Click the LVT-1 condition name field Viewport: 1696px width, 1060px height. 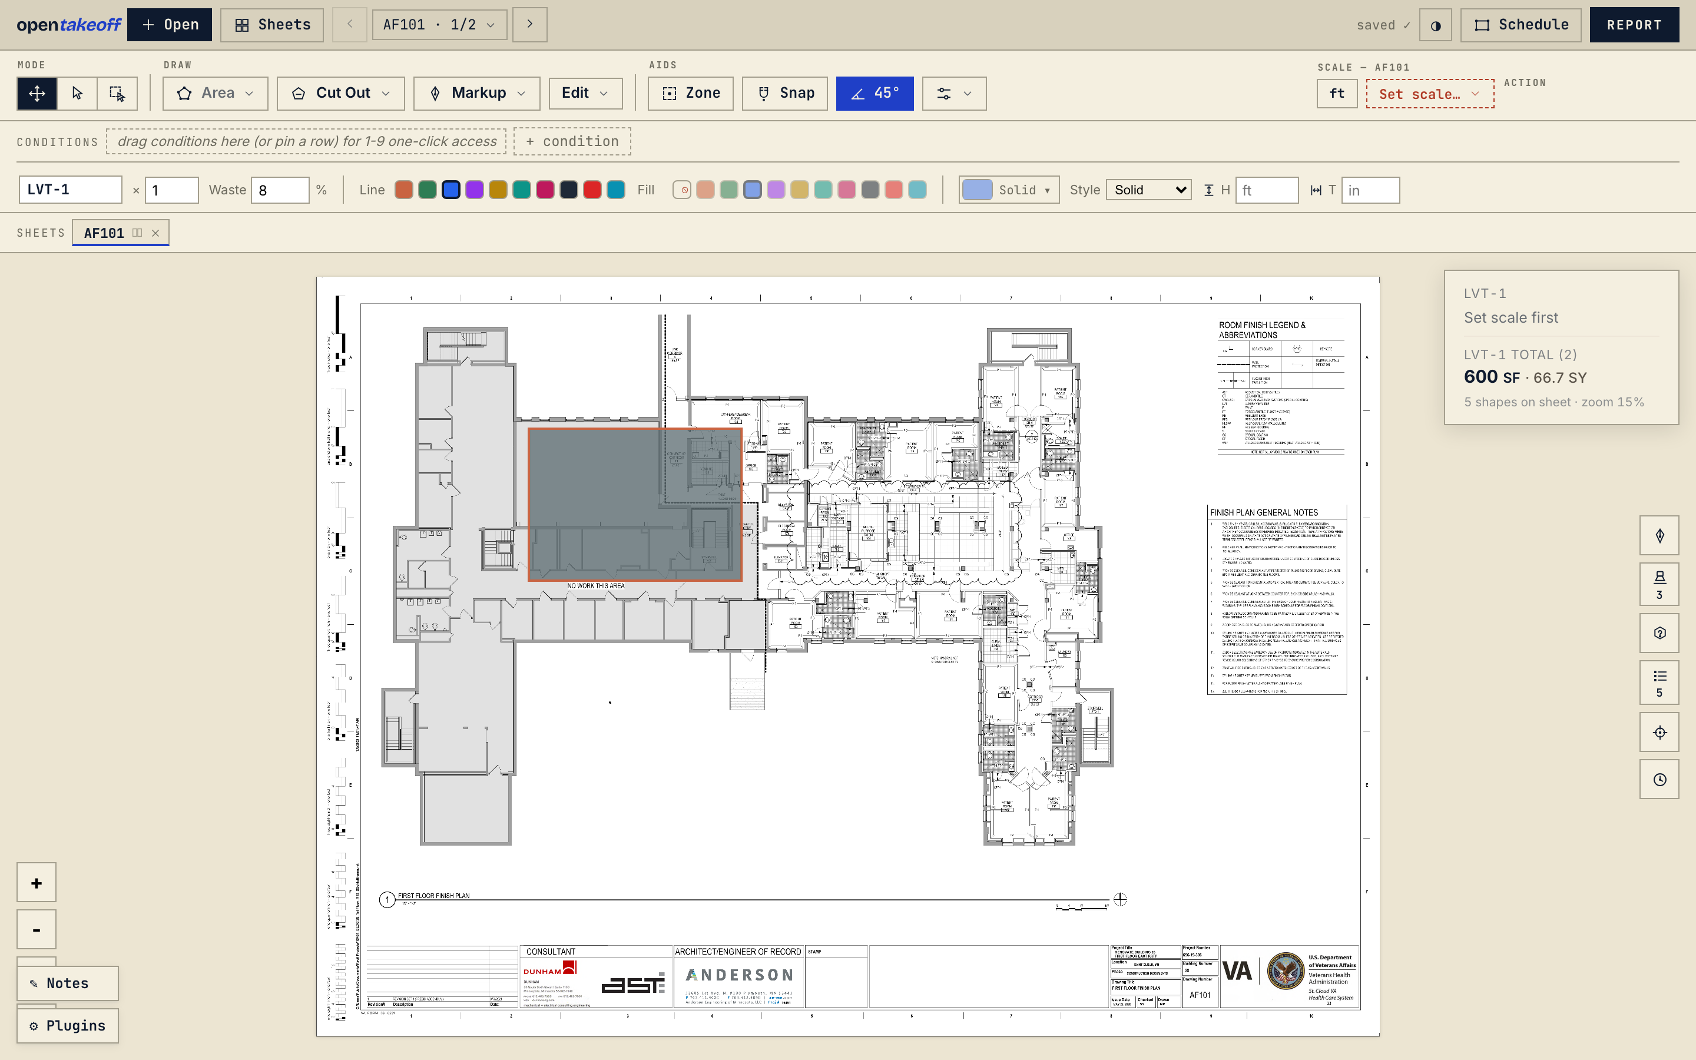click(71, 190)
